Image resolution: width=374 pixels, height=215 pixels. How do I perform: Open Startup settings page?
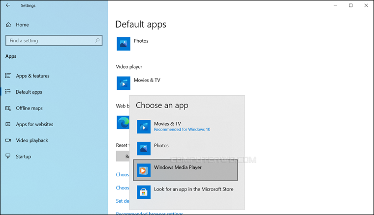24,157
